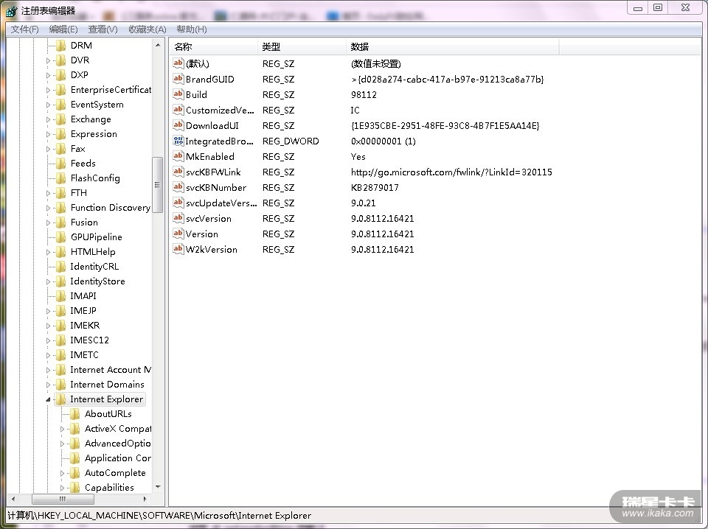Screen dimensions: 708x529
Task: Expand the IMEJP key
Action: 48,311
